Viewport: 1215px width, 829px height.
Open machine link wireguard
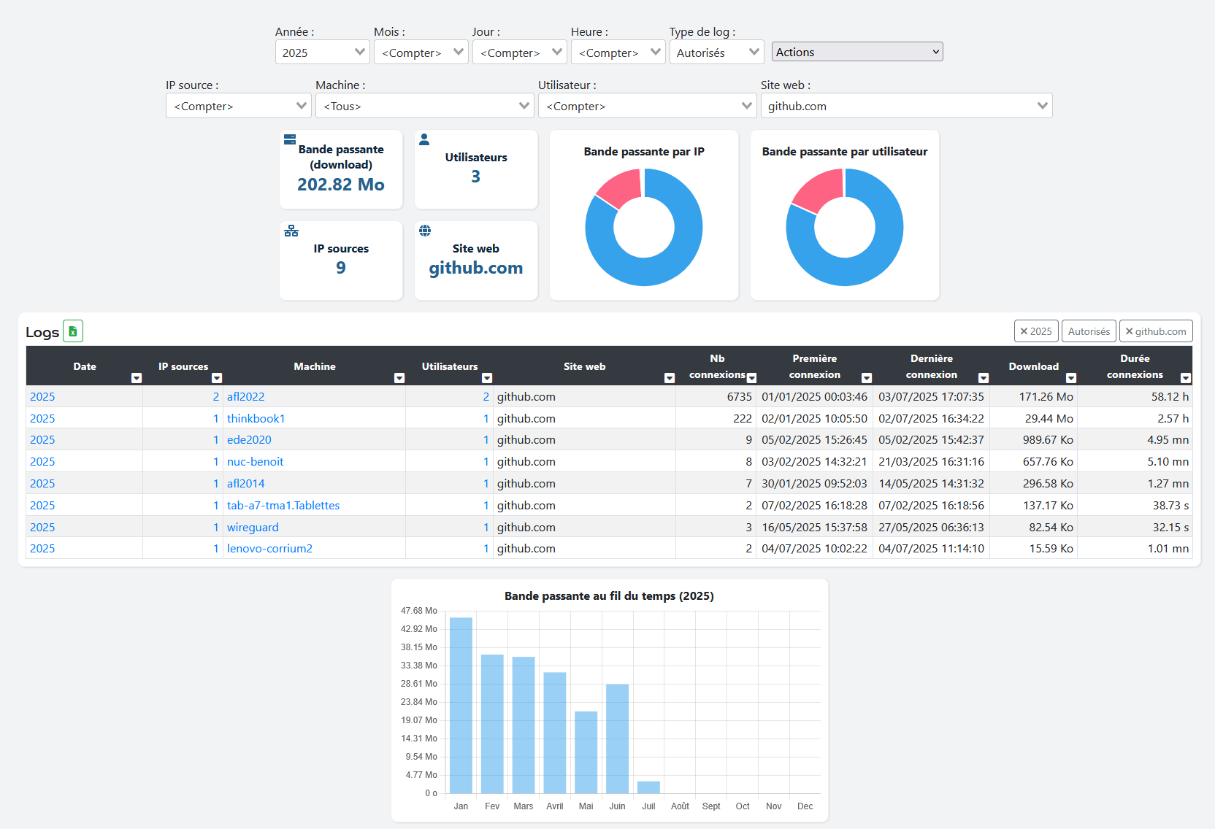tap(253, 528)
